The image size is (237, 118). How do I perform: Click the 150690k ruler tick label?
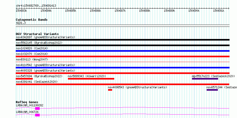pyautogui.click(x=194, y=11)
